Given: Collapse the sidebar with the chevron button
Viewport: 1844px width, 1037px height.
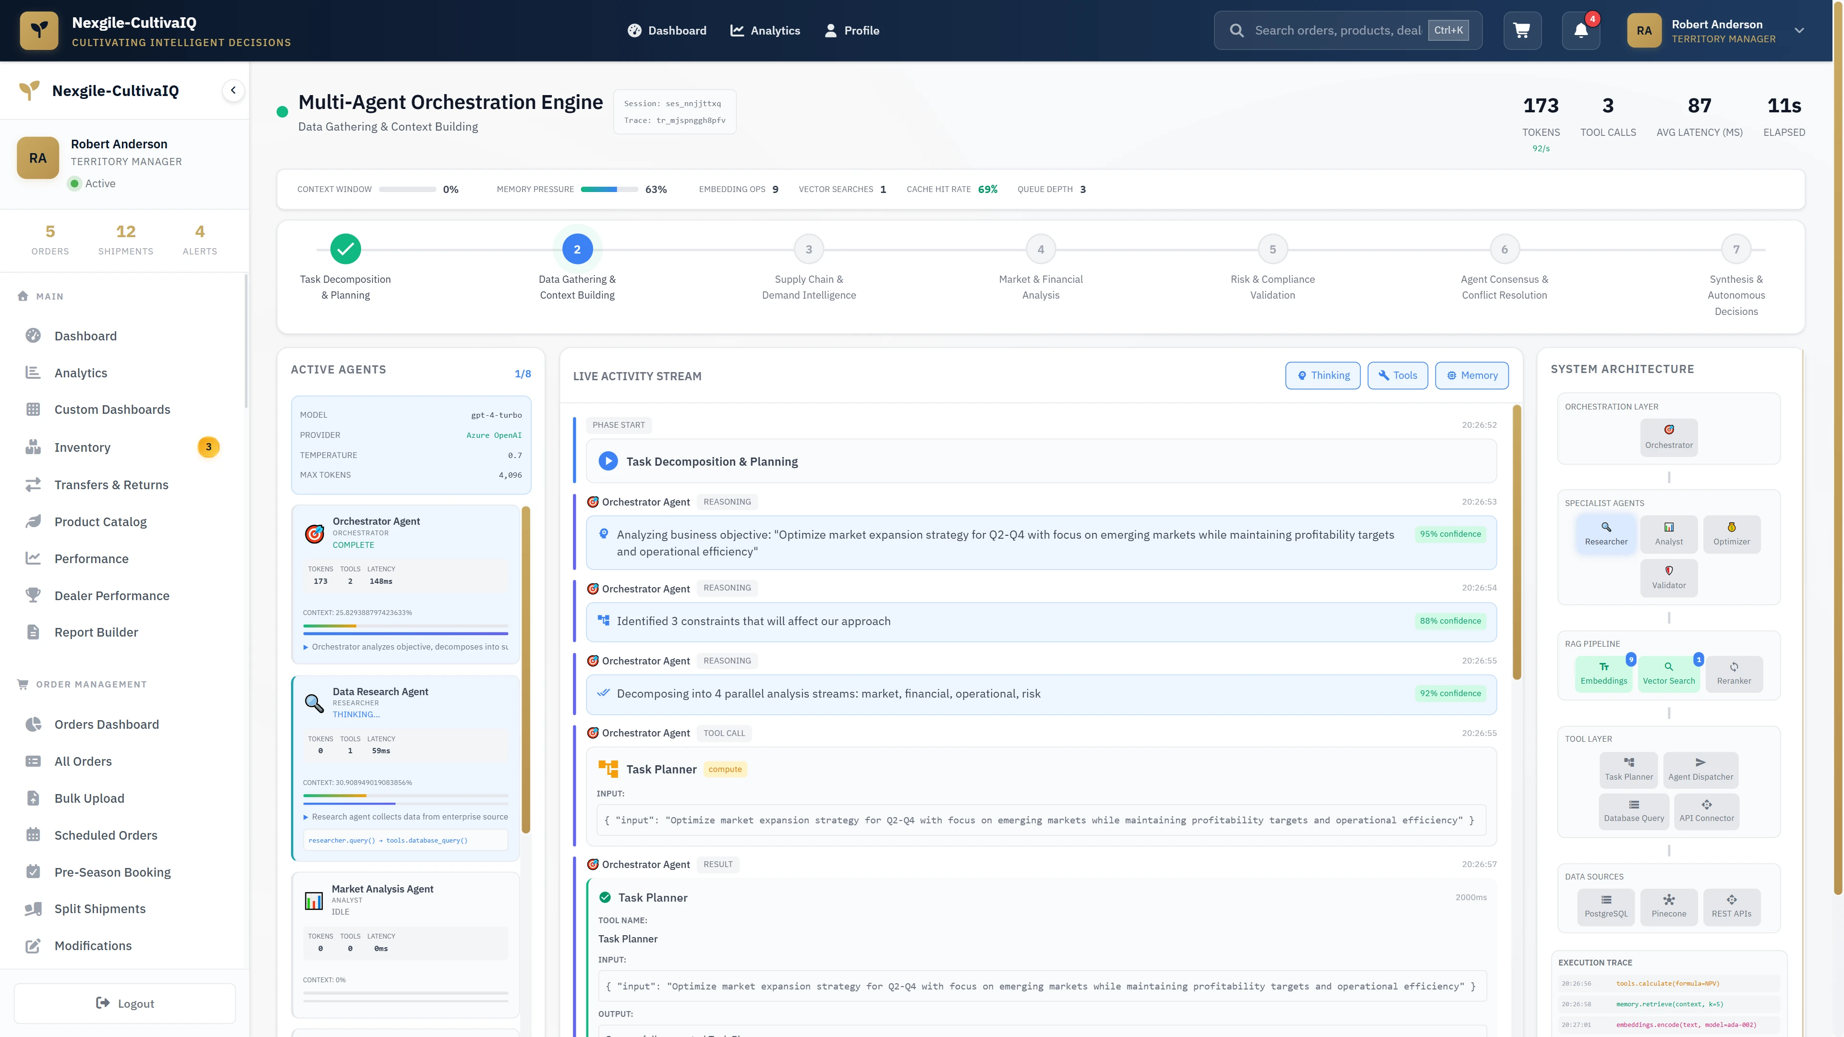Looking at the screenshot, I should (232, 90).
